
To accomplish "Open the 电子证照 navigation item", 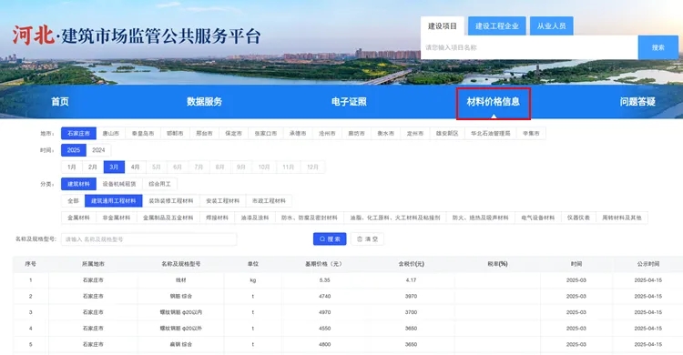I will coord(349,101).
